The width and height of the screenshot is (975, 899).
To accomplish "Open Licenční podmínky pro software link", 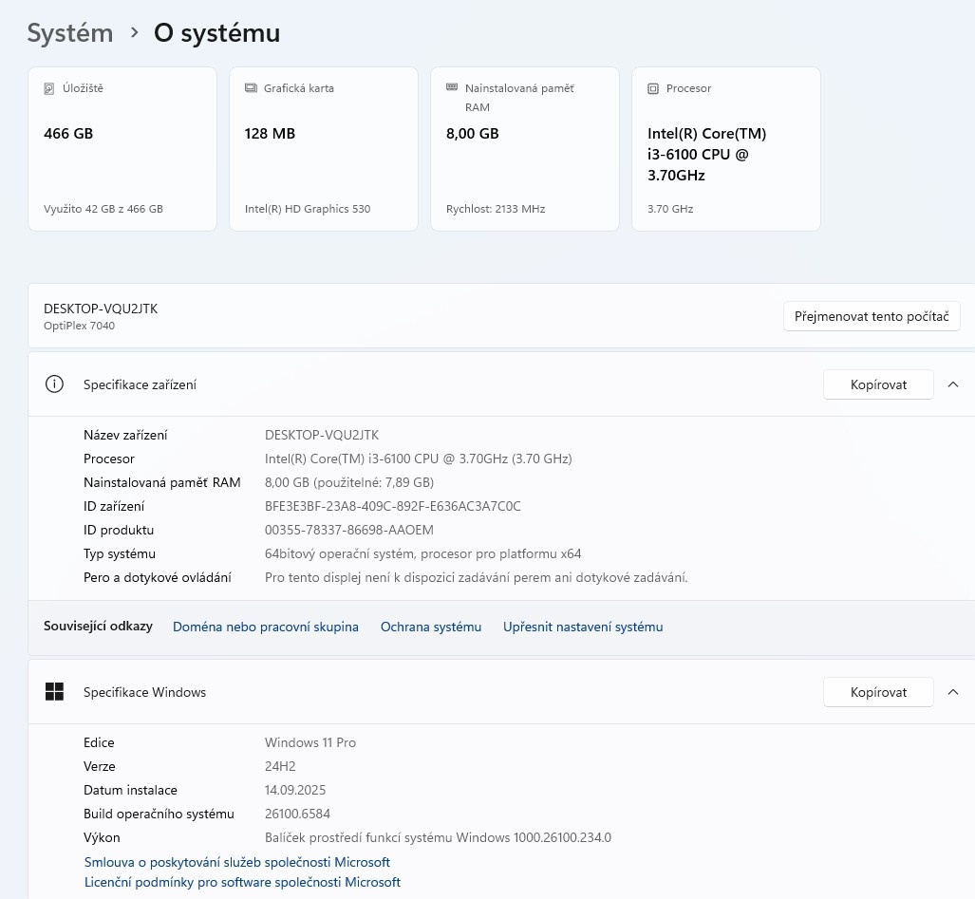I will pyautogui.click(x=242, y=882).
